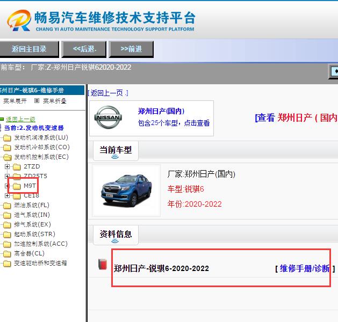Image resolution: width=338 pixels, height=322 pixels.
Task: Expand all menus via 菜单展开
Action: click(x=15, y=101)
